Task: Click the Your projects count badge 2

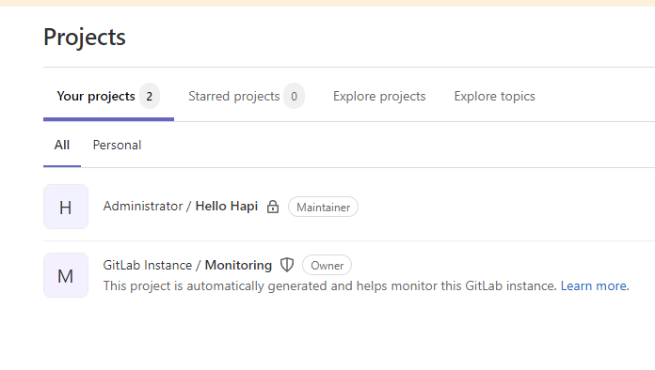Action: (x=149, y=96)
